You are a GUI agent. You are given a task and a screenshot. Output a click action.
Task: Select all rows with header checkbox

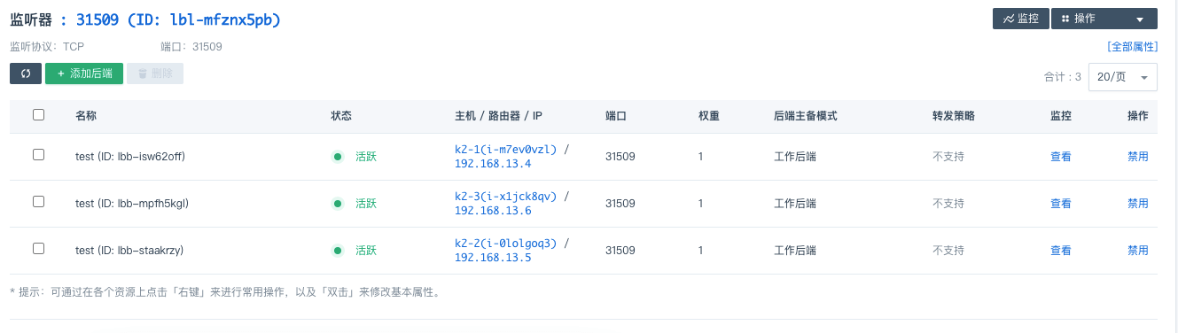coord(38,114)
